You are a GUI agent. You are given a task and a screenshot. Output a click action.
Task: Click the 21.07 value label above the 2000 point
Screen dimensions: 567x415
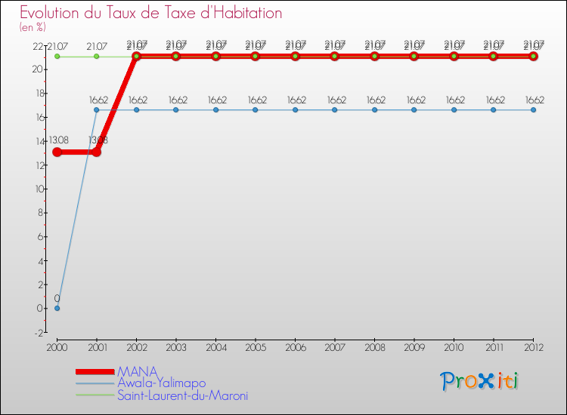(x=58, y=47)
